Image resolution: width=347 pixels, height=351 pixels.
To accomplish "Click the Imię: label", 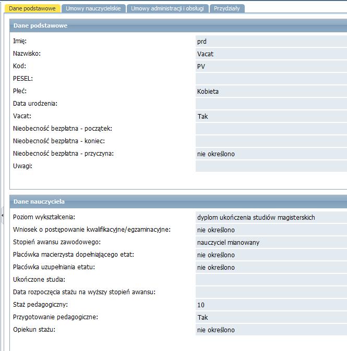I will click(20, 41).
